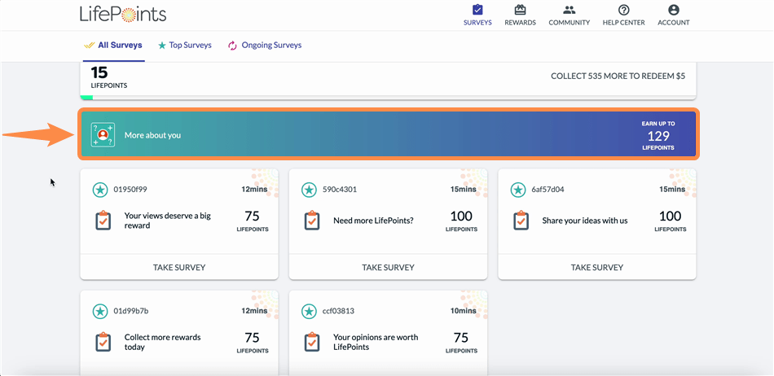
Task: Click clipboard icon for Collect more rewards today
Action: pos(103,342)
